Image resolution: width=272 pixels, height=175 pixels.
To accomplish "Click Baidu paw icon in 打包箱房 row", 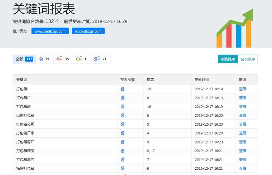I will coord(123,107).
